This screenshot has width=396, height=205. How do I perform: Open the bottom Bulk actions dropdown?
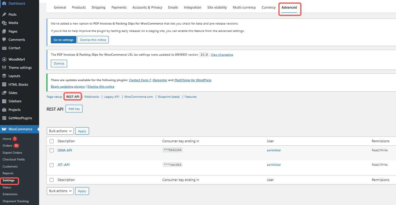pyautogui.click(x=60, y=191)
